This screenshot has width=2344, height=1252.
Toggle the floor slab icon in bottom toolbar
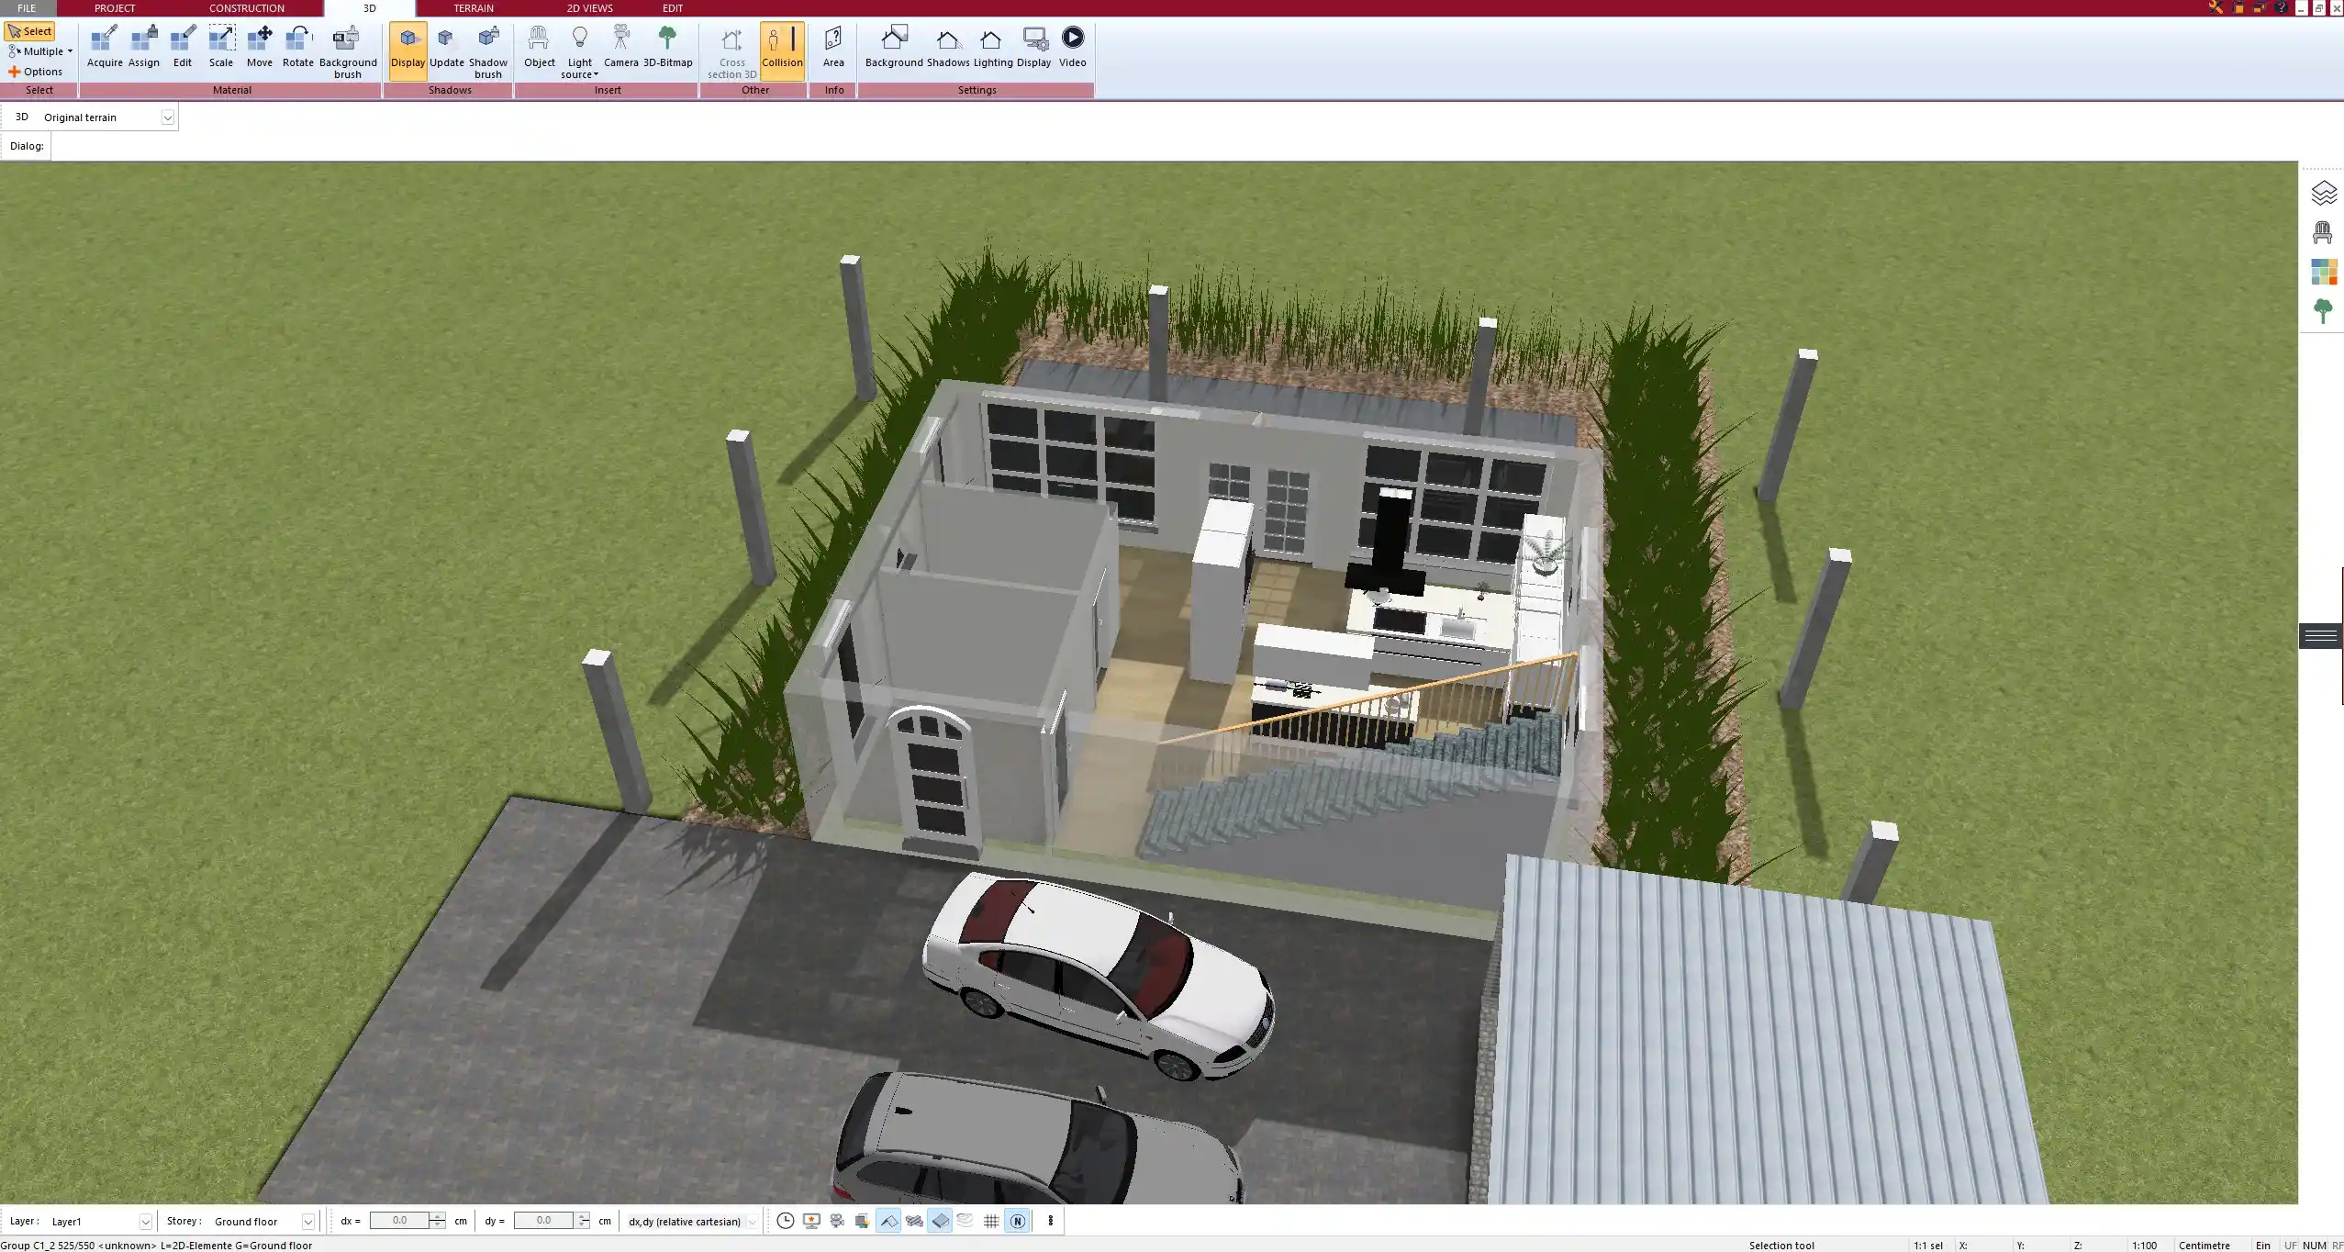940,1221
